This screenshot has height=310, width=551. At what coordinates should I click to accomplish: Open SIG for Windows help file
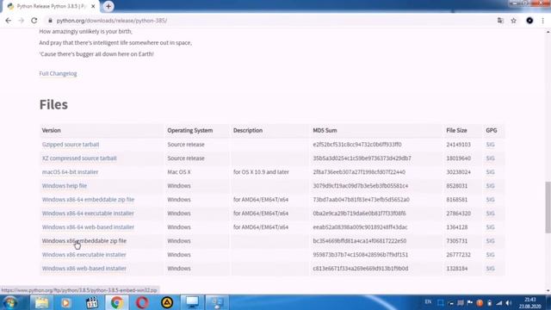click(x=490, y=186)
